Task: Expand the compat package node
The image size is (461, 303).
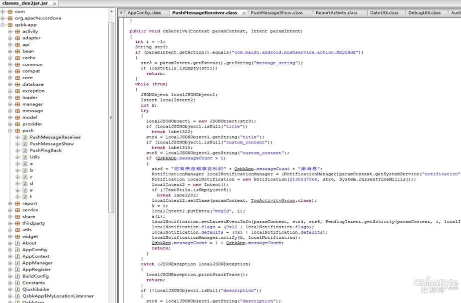Action: 10,71
